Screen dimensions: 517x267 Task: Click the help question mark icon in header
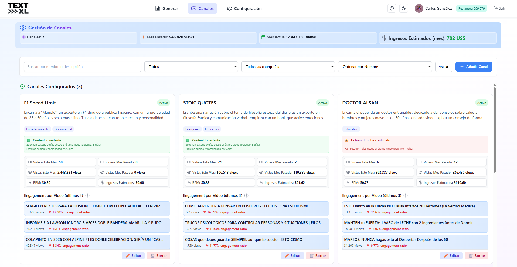click(392, 8)
